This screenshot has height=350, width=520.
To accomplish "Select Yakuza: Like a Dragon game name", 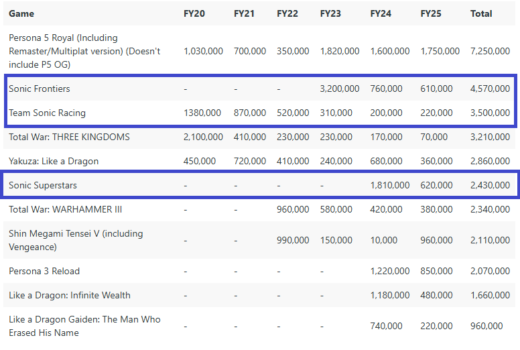I will point(54,161).
